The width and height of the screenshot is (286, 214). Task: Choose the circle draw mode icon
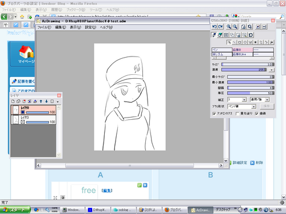[245, 42]
